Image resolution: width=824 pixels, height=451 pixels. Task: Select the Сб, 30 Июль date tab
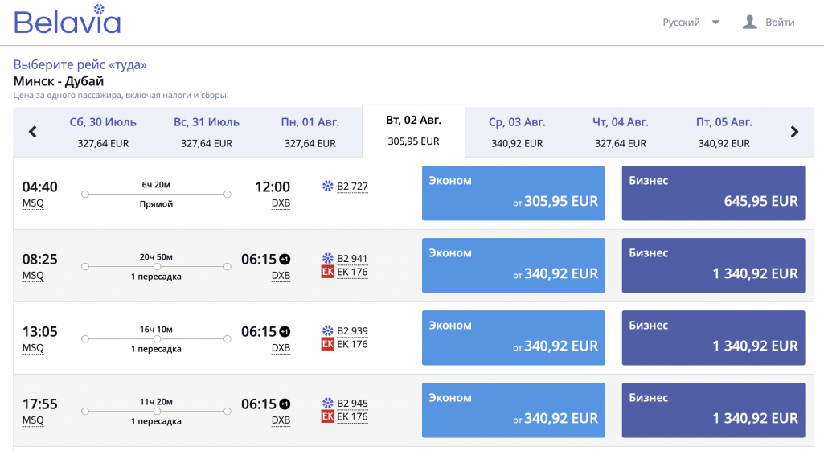(x=103, y=132)
